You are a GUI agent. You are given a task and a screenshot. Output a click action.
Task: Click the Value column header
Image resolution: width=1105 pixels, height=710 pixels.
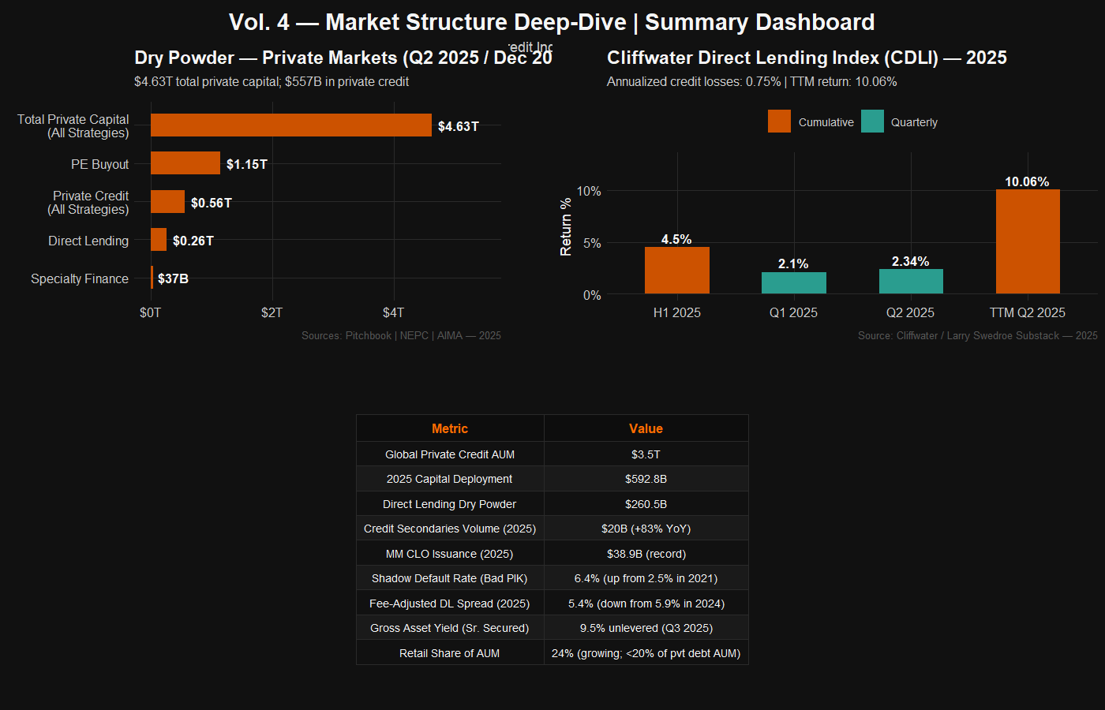[x=646, y=428]
